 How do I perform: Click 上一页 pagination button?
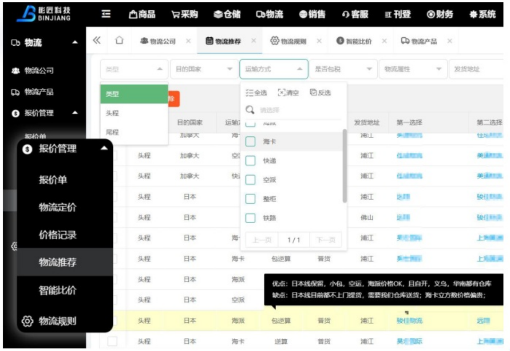[262, 240]
